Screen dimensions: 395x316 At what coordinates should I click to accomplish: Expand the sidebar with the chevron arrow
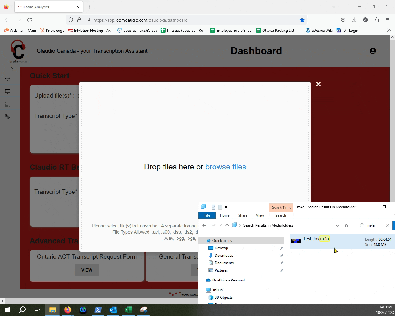click(x=12, y=69)
